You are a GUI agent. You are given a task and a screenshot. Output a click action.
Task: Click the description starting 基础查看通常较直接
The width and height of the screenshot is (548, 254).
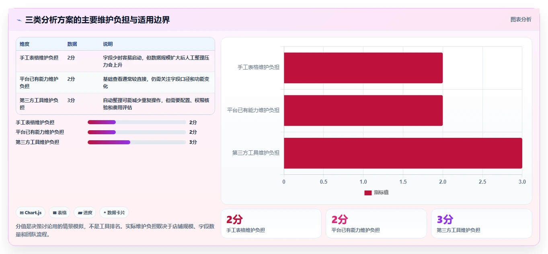(156, 82)
